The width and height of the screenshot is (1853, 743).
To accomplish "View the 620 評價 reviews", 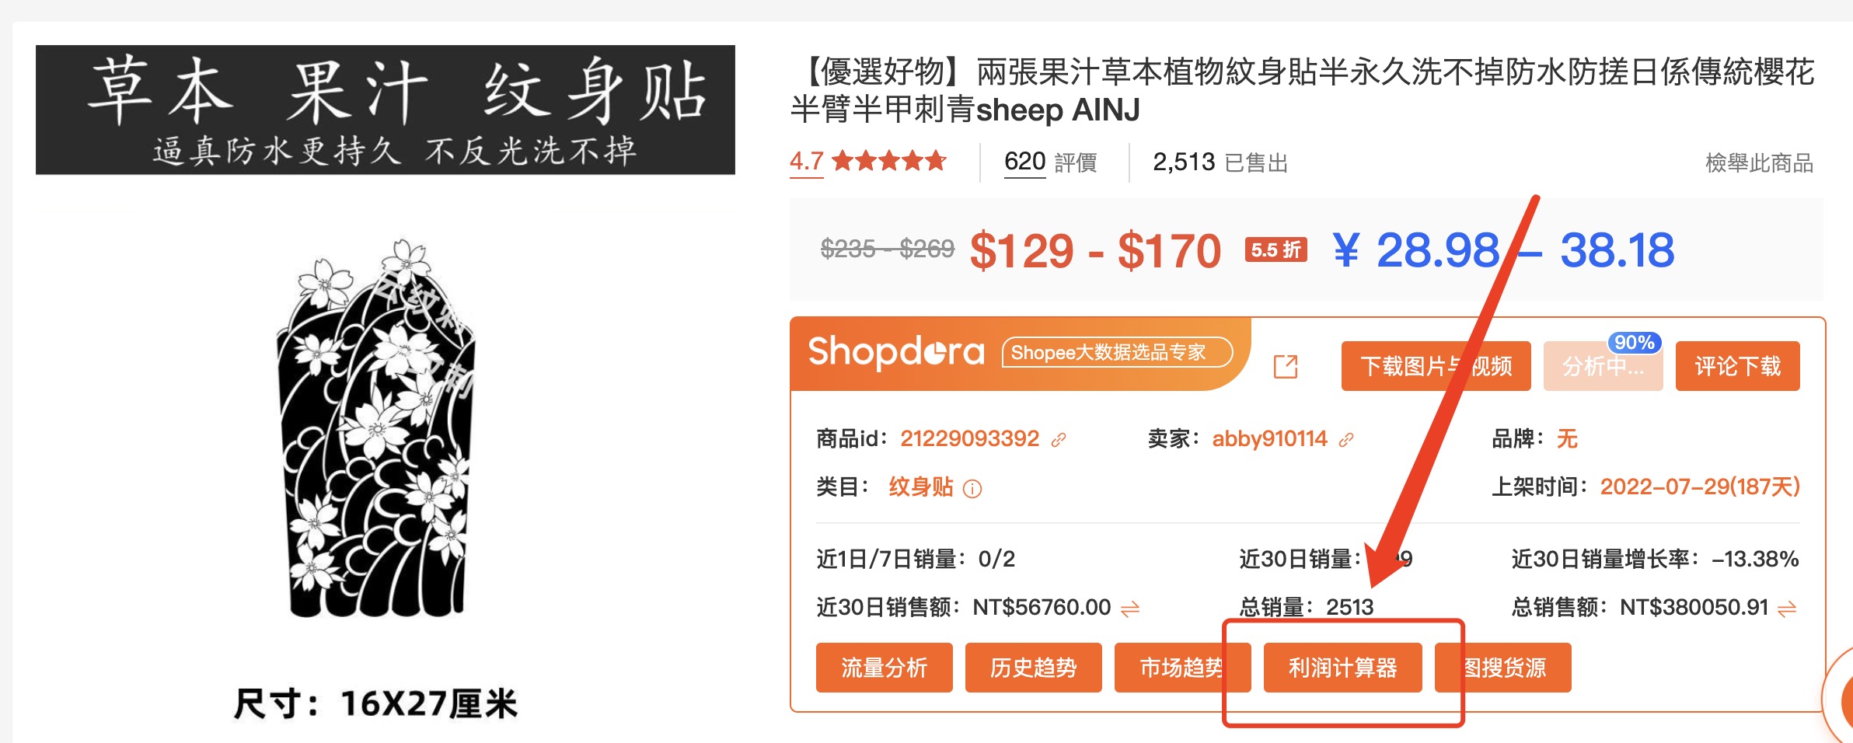I will click(1050, 162).
